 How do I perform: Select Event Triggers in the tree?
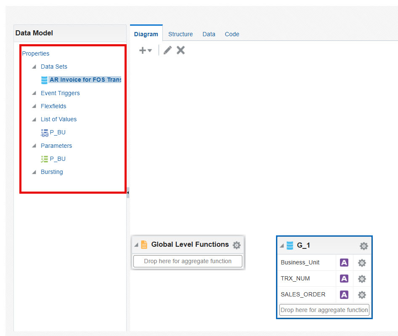coord(60,93)
